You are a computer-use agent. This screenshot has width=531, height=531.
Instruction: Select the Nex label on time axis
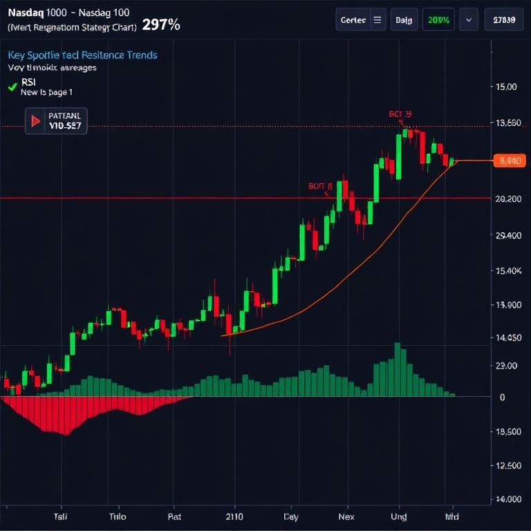pos(346,516)
